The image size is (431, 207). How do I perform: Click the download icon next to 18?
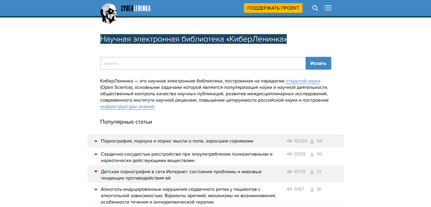click(x=312, y=189)
